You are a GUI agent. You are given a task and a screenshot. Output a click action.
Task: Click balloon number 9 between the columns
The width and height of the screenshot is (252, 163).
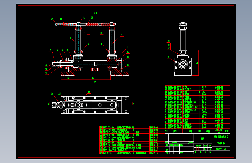(x=101, y=44)
